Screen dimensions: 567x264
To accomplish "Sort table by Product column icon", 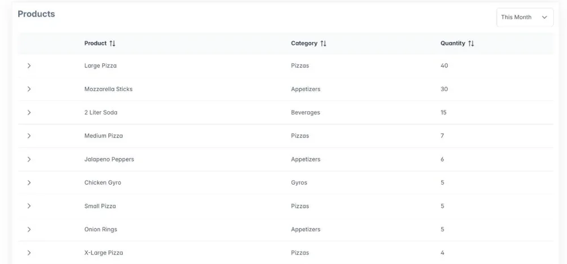I will tap(112, 43).
